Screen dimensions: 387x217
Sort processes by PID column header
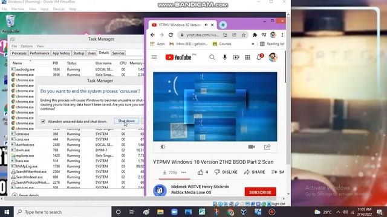(x=56, y=63)
